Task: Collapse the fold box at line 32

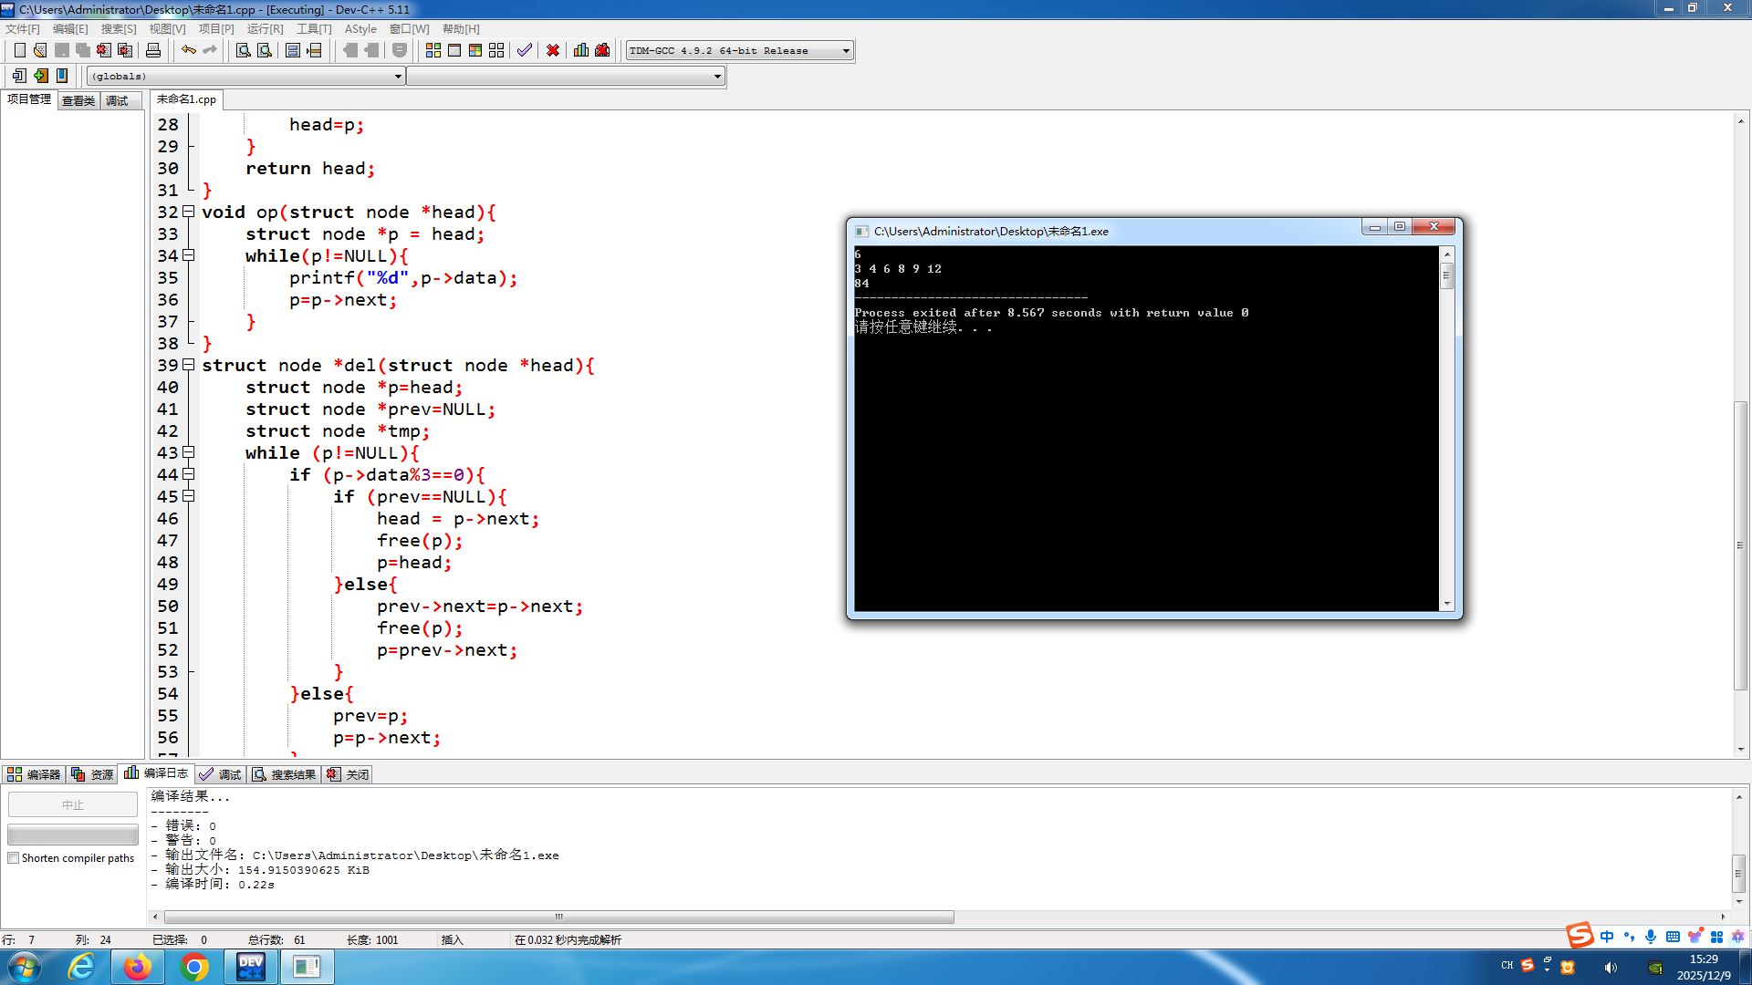Action: (189, 212)
